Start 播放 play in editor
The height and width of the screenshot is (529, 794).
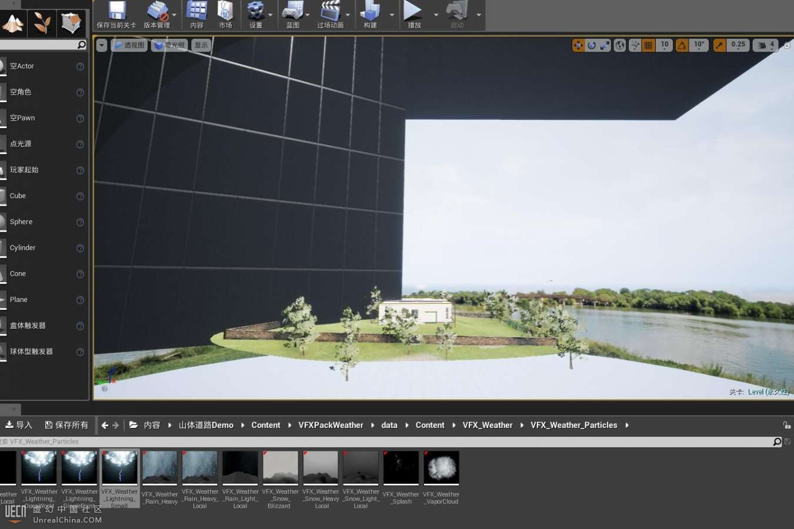click(414, 15)
